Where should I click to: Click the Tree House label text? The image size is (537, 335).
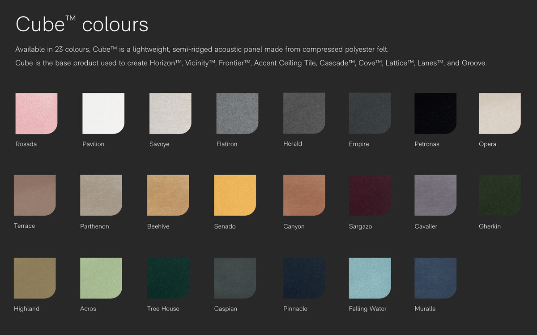(x=163, y=309)
